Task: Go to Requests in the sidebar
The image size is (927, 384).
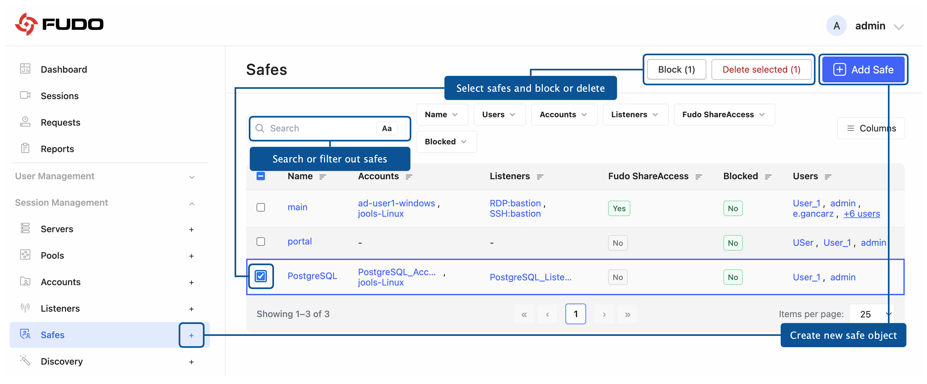Action: pyautogui.click(x=60, y=123)
